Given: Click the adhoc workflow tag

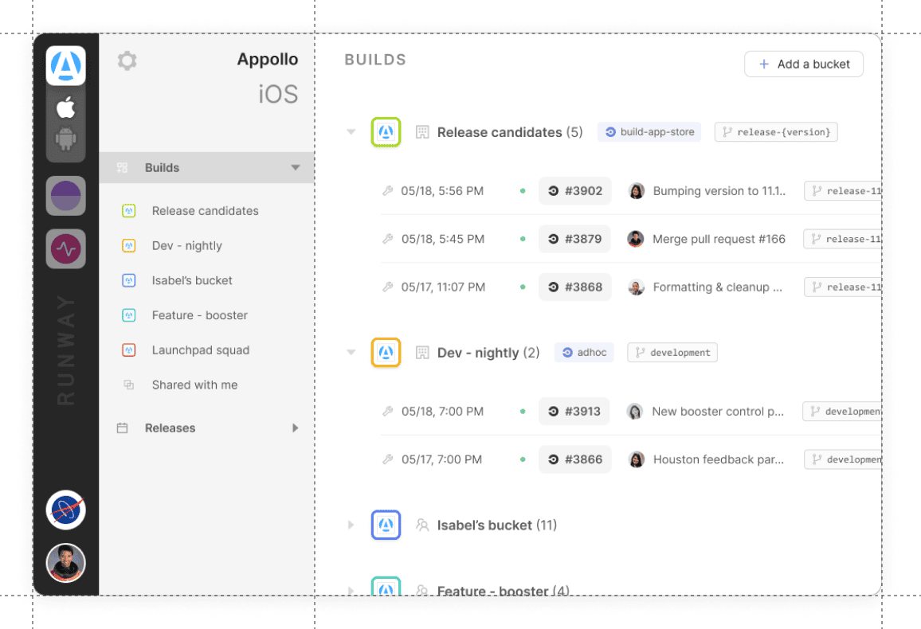Looking at the screenshot, I should [x=584, y=353].
